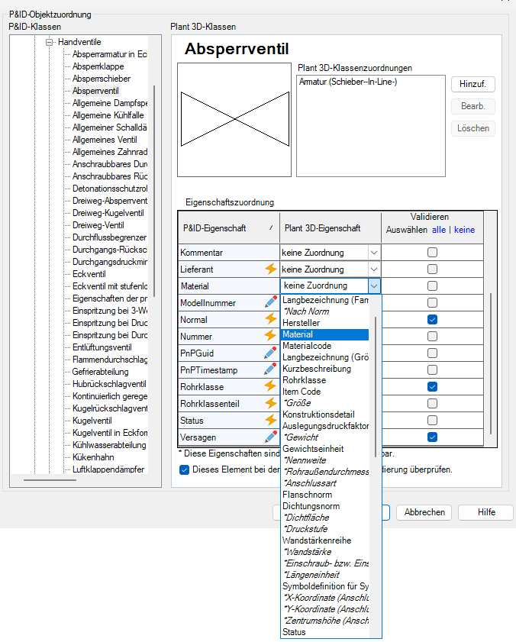Select 'Armatur (Schieber--In-Line-)' class mapping
This screenshot has width=516, height=642.
(348, 82)
